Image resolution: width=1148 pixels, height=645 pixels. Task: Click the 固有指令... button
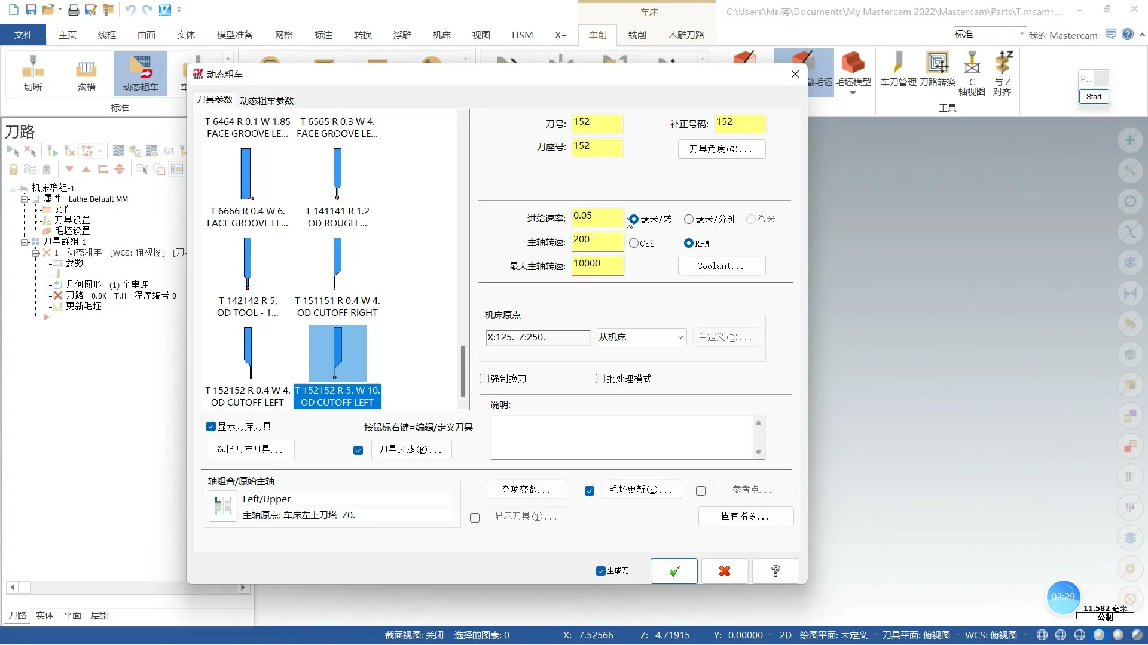(746, 516)
